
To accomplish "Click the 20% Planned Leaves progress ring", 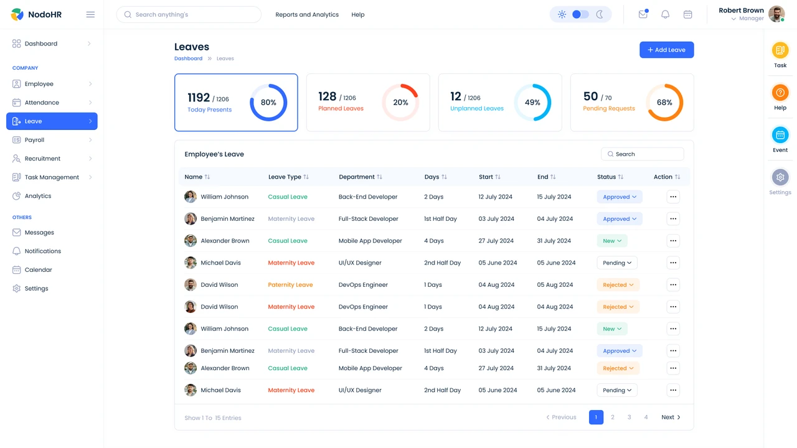I will tap(400, 103).
